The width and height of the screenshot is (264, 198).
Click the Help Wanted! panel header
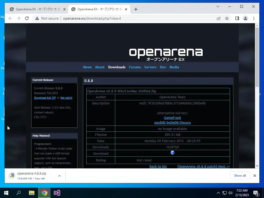pos(54,136)
